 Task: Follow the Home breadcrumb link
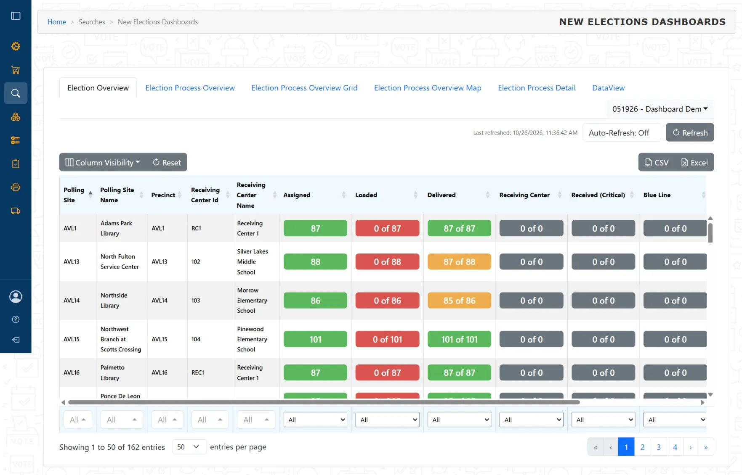pyautogui.click(x=57, y=22)
